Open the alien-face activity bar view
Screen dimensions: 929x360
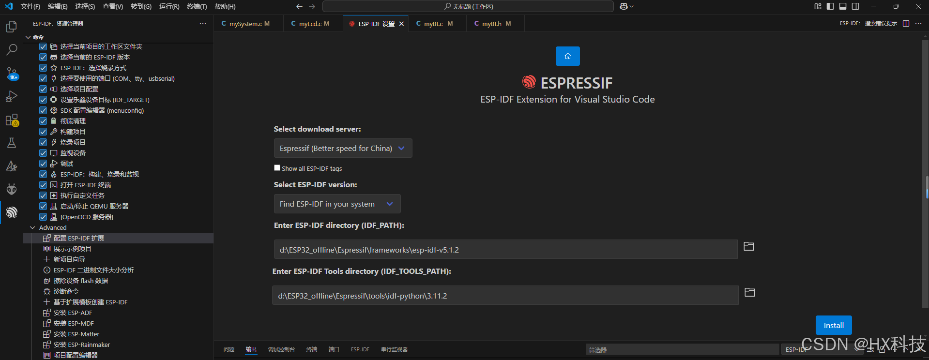coord(12,189)
